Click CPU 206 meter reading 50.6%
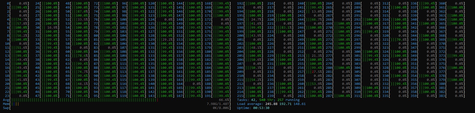This screenshot has height=113, width=475. point(250,60)
